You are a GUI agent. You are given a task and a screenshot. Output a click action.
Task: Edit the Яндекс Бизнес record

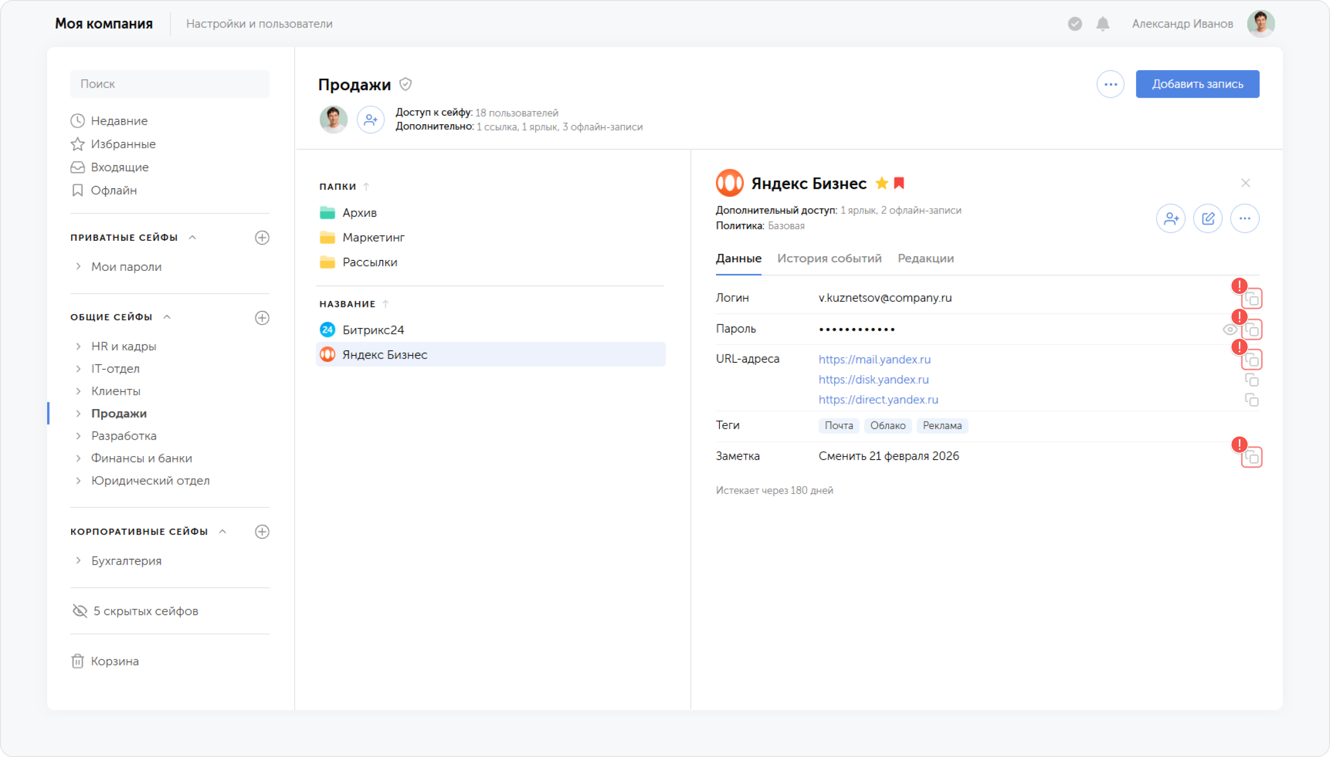[x=1208, y=218]
